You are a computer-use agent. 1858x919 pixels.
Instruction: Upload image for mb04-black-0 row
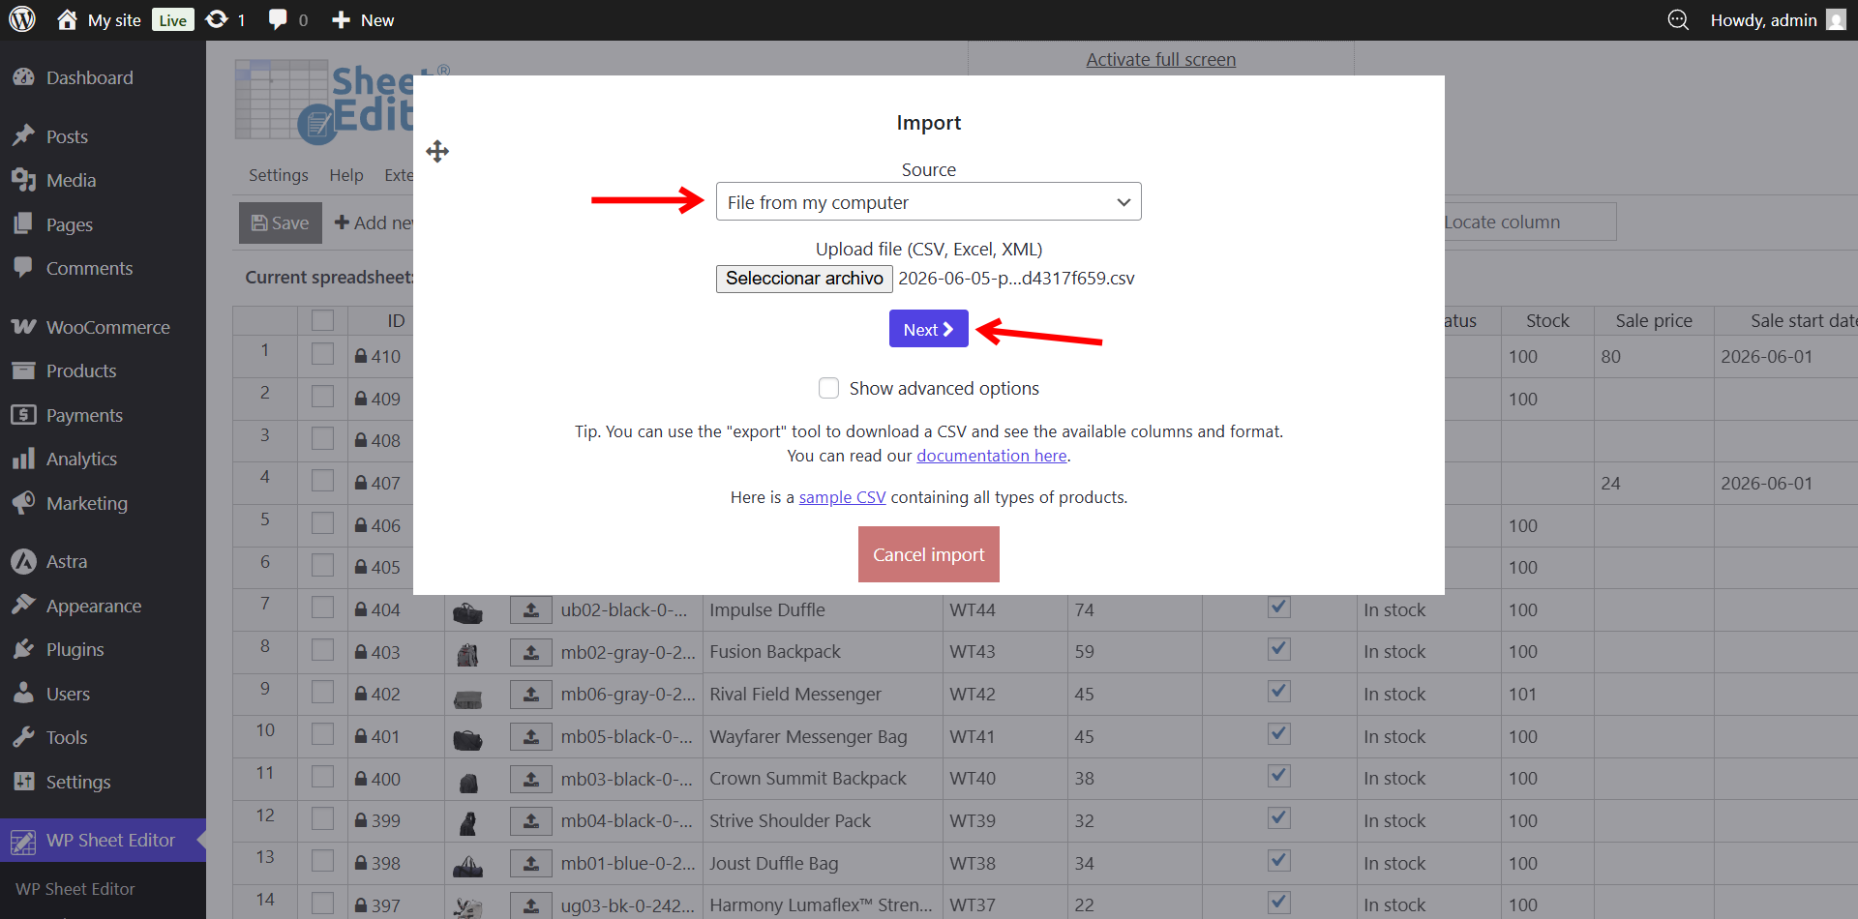pos(531,821)
